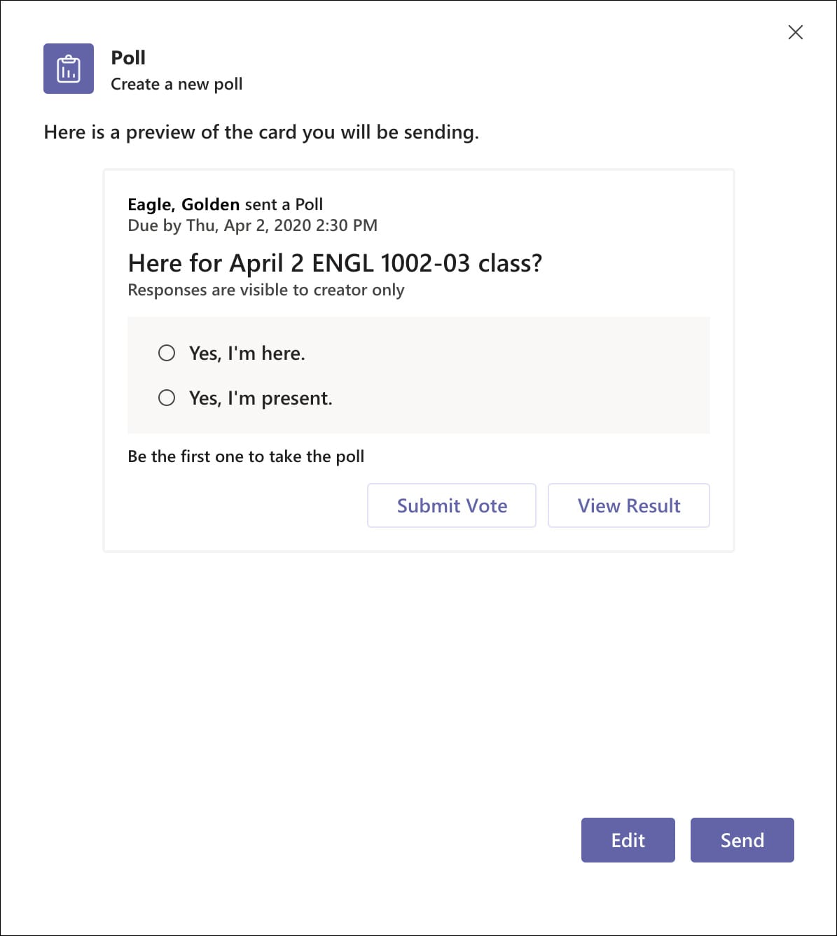The width and height of the screenshot is (837, 936).
Task: Click "Responses are visible to creator only" text
Action: pyautogui.click(x=265, y=289)
